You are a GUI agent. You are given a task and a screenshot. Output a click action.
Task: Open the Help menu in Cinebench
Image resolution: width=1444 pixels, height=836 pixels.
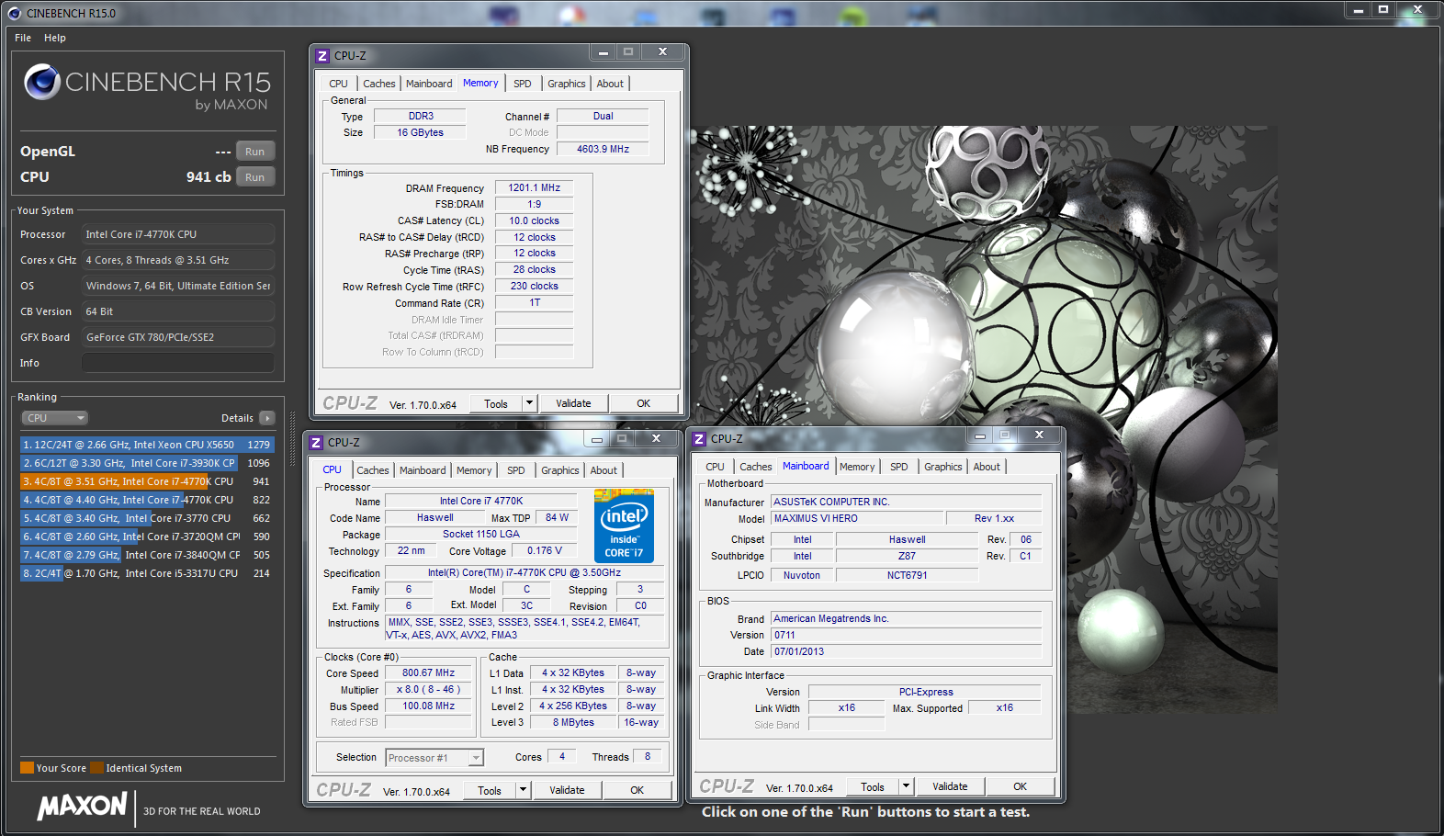click(55, 38)
